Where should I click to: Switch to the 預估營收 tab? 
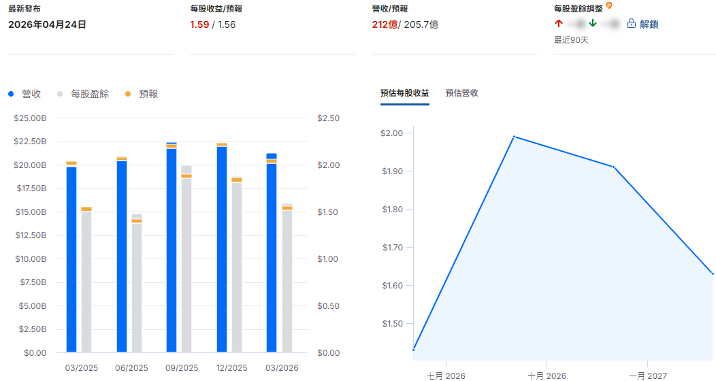pyautogui.click(x=461, y=93)
